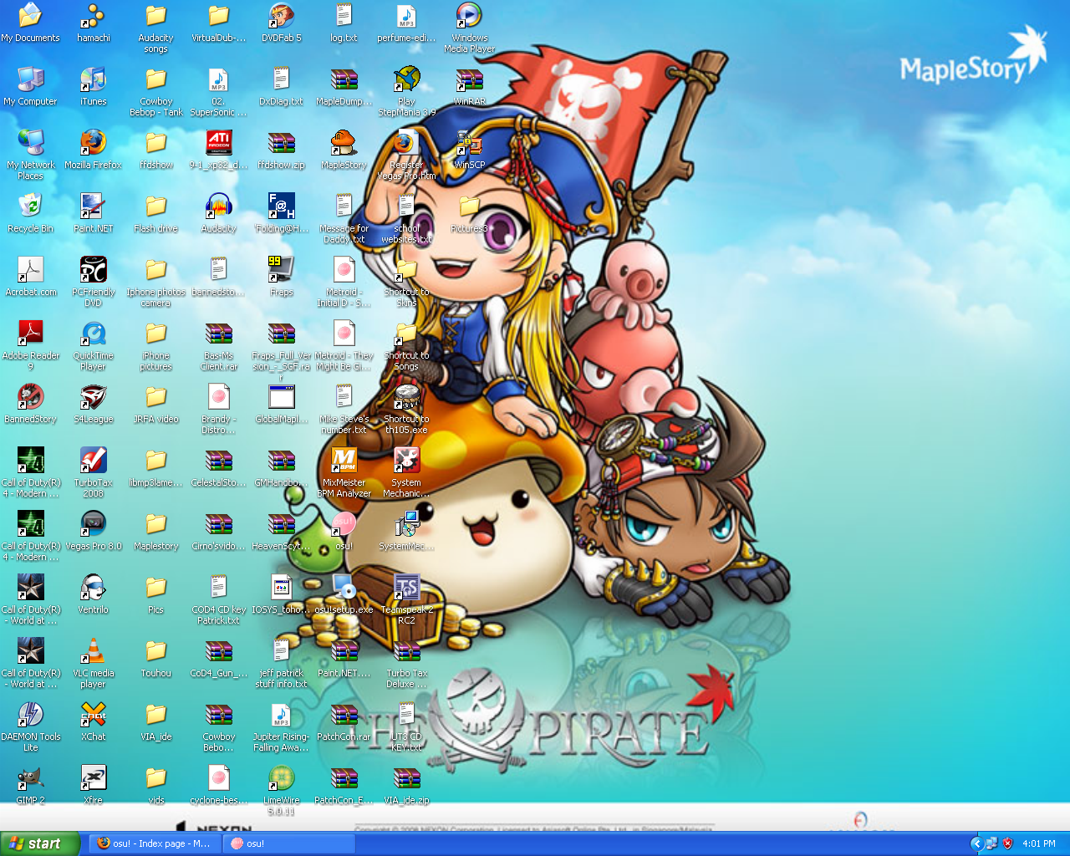Select the XChat desktop icon
The height and width of the screenshot is (856, 1070).
(x=93, y=715)
